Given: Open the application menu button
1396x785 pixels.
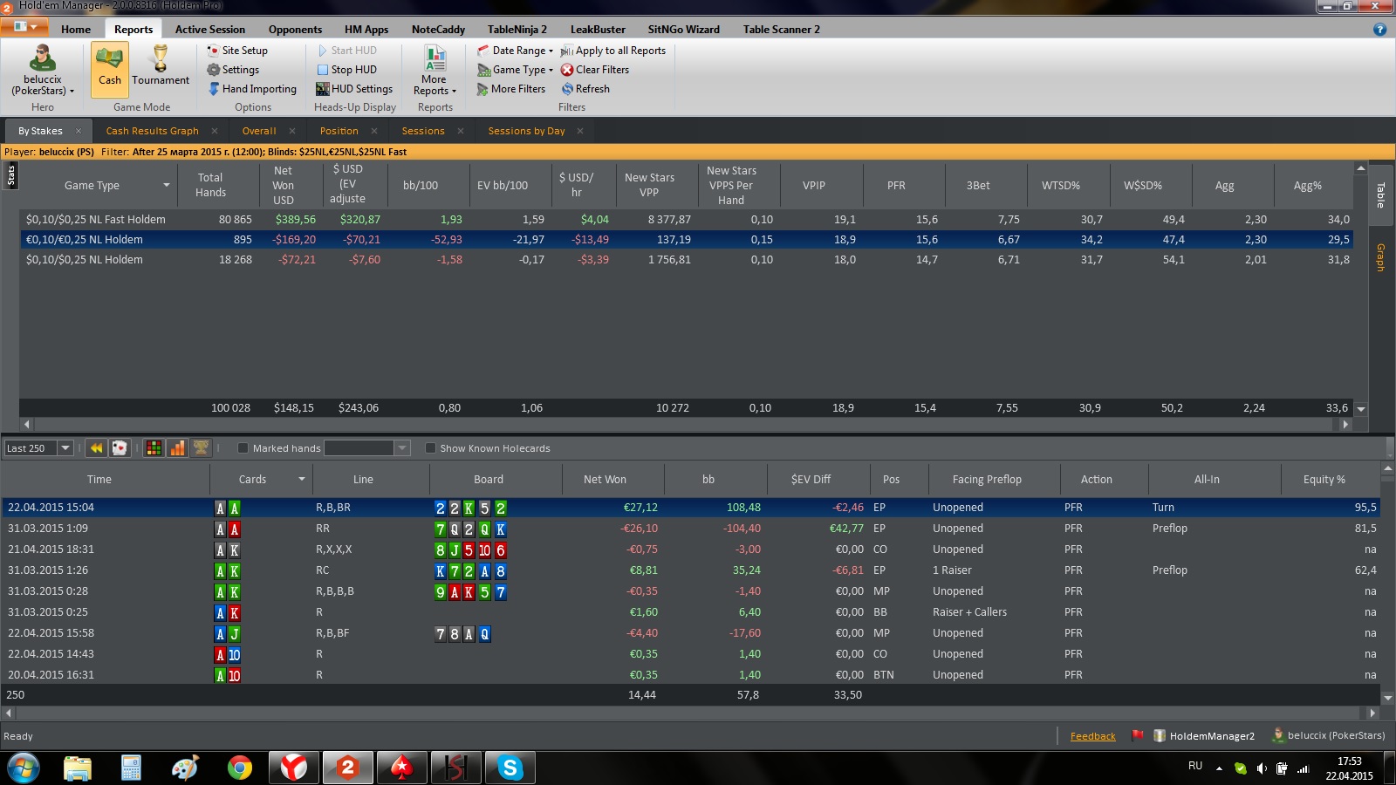Looking at the screenshot, I should (24, 27).
